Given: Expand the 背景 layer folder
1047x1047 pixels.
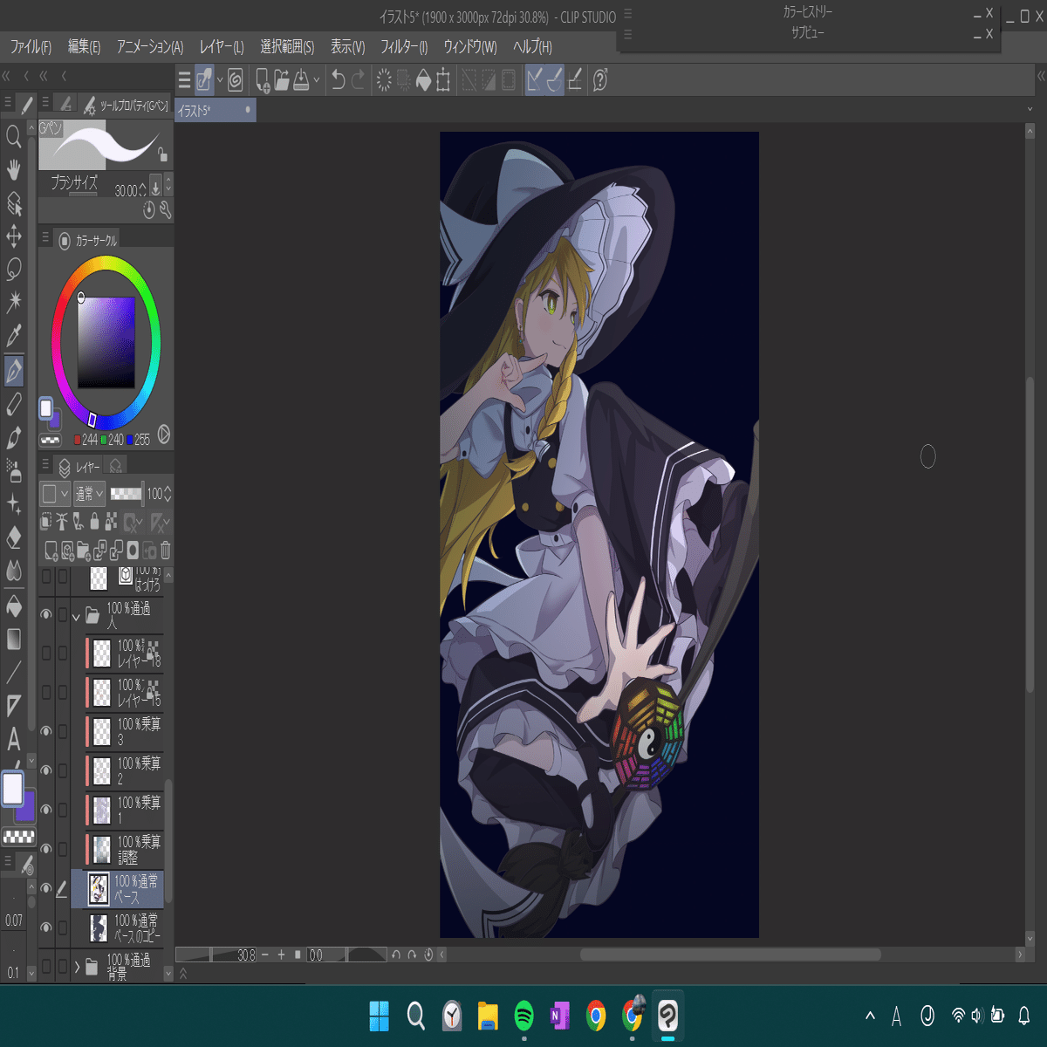Looking at the screenshot, I should 77,967.
